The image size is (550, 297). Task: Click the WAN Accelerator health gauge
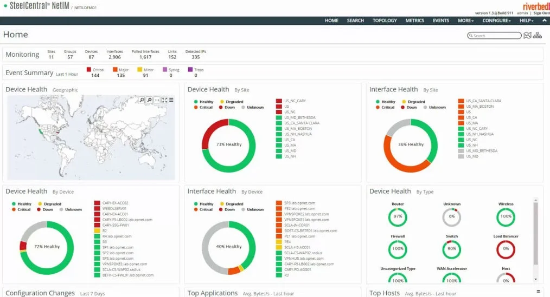coord(452,278)
